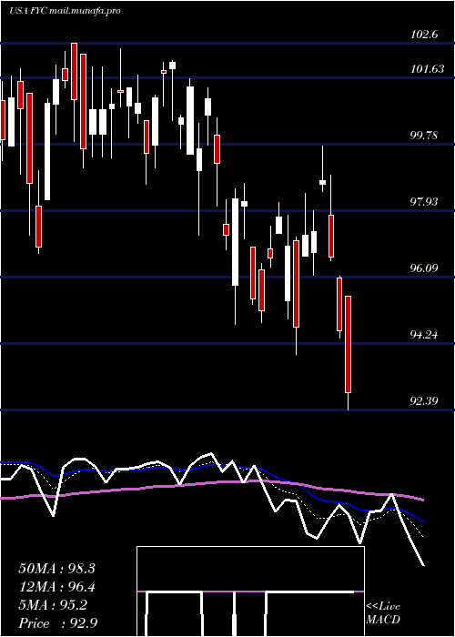Screen dimensions: 455x637
Task: Click the '50MA : 98.3' reading
Action: [56, 569]
